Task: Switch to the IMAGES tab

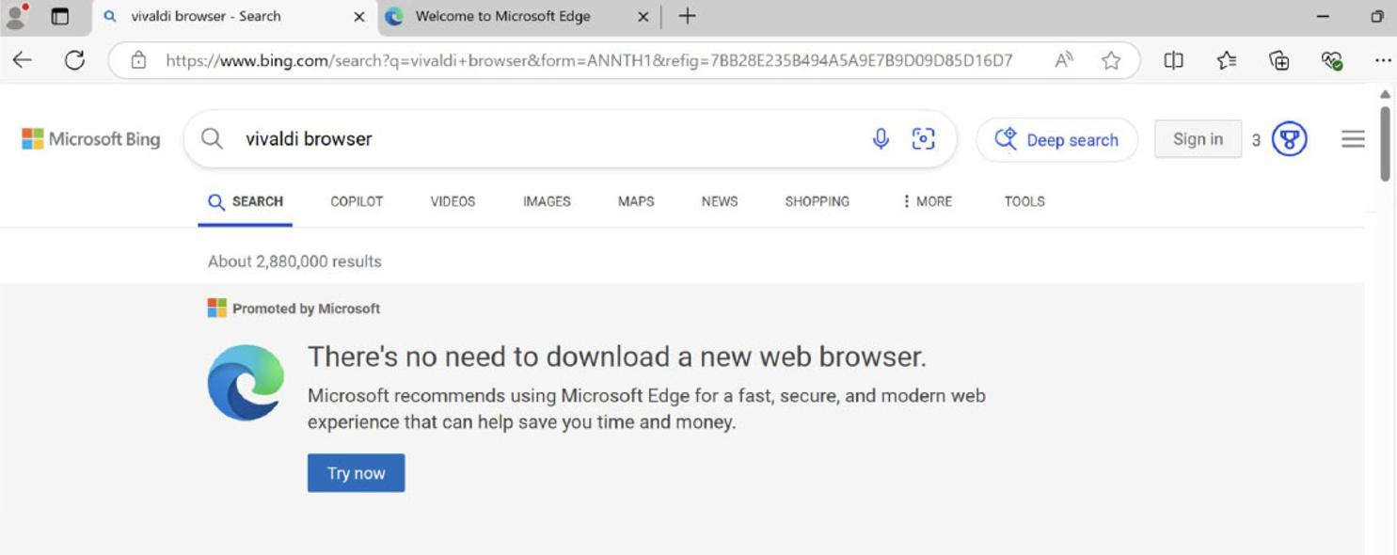Action: (547, 201)
